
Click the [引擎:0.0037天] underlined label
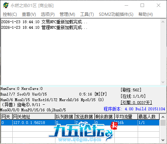click(x=136, y=103)
